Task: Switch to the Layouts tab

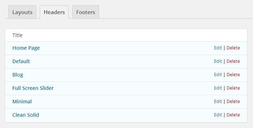Action: (x=22, y=12)
